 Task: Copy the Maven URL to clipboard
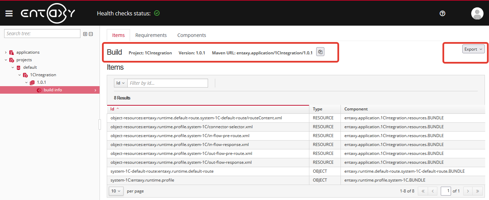pos(320,52)
